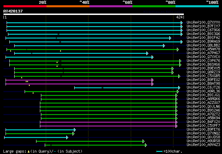Image resolution: width=222 pixels, height=154 pixels.
Task: Click the UniRef100_A8MQK6 label
Action: point(203,99)
